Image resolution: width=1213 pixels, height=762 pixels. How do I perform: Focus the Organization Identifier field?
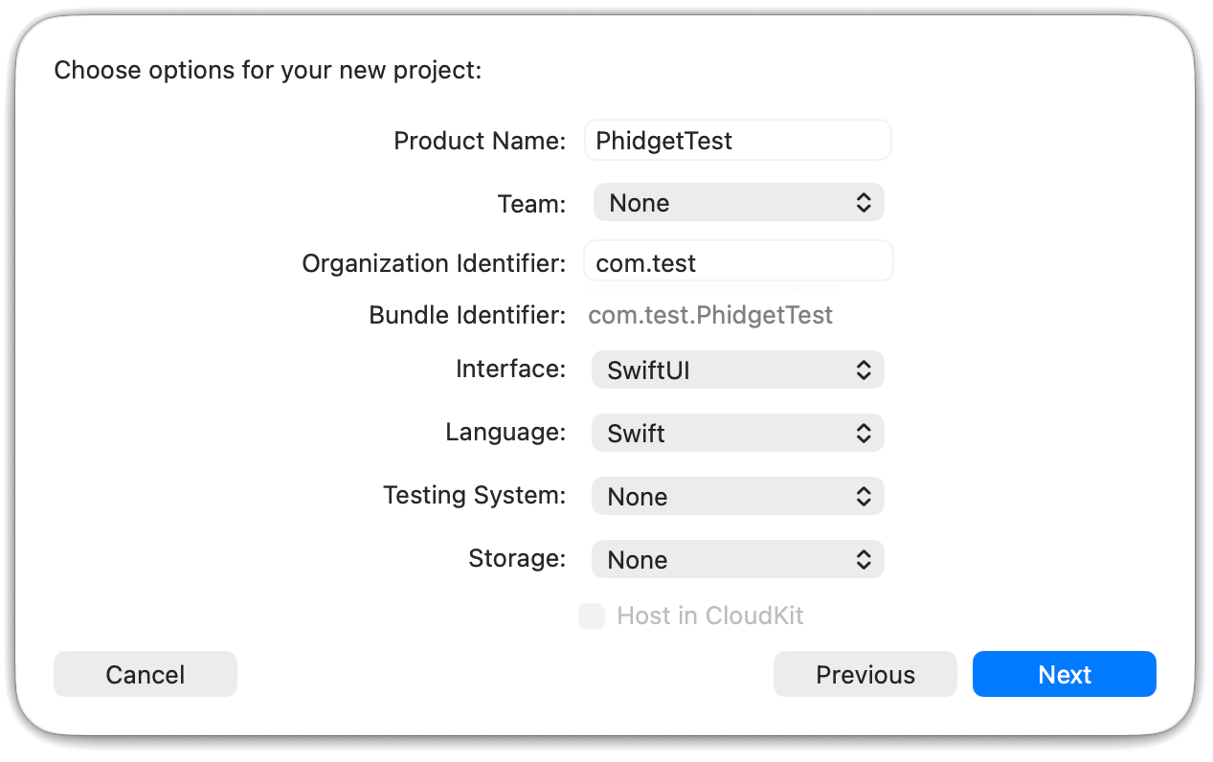(x=737, y=263)
